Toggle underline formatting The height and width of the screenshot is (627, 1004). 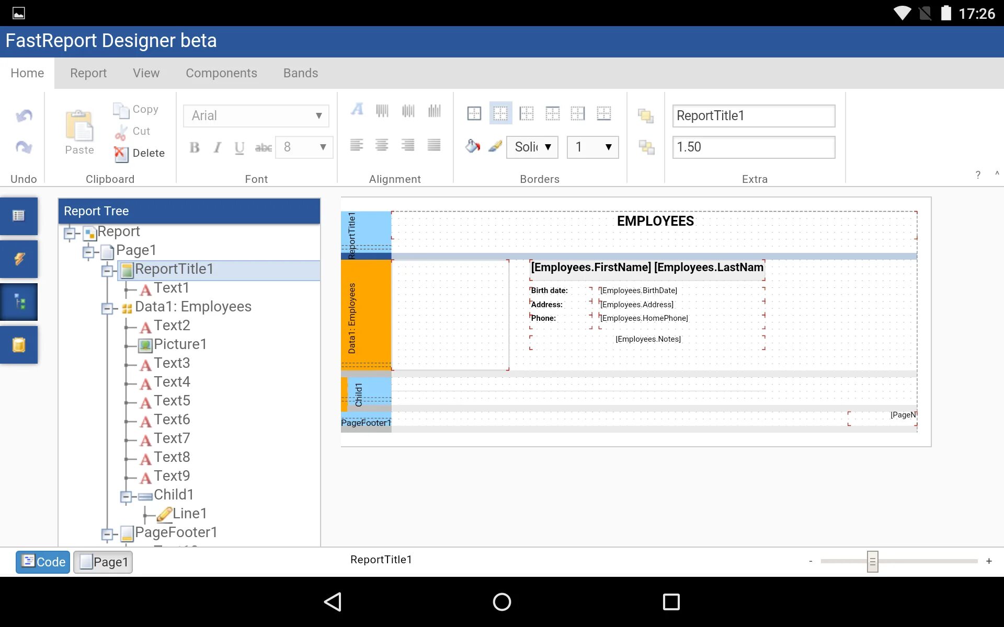pyautogui.click(x=239, y=147)
